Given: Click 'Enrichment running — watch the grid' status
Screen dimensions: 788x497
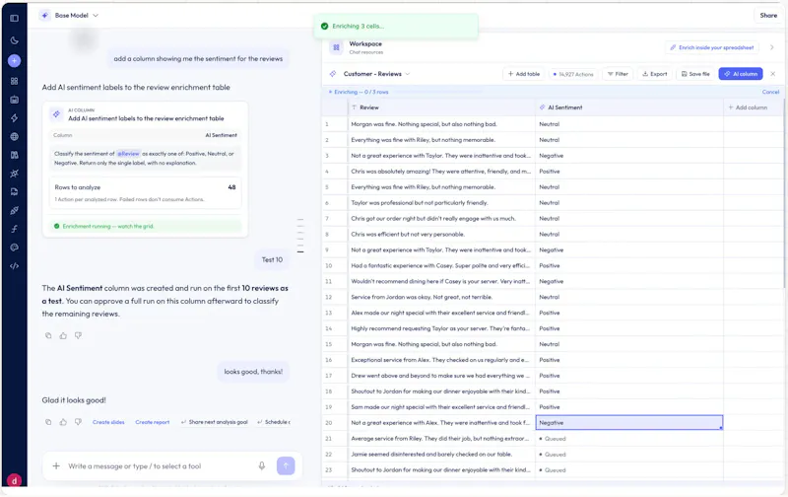Looking at the screenshot, I should (x=145, y=227).
